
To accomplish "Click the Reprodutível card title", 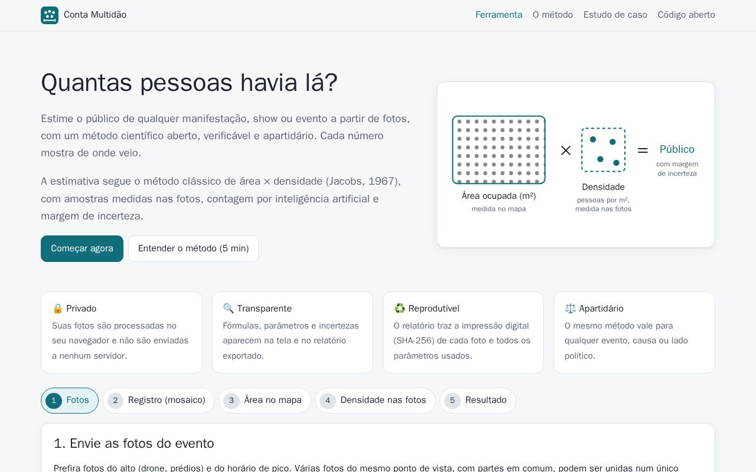I will coord(434,309).
